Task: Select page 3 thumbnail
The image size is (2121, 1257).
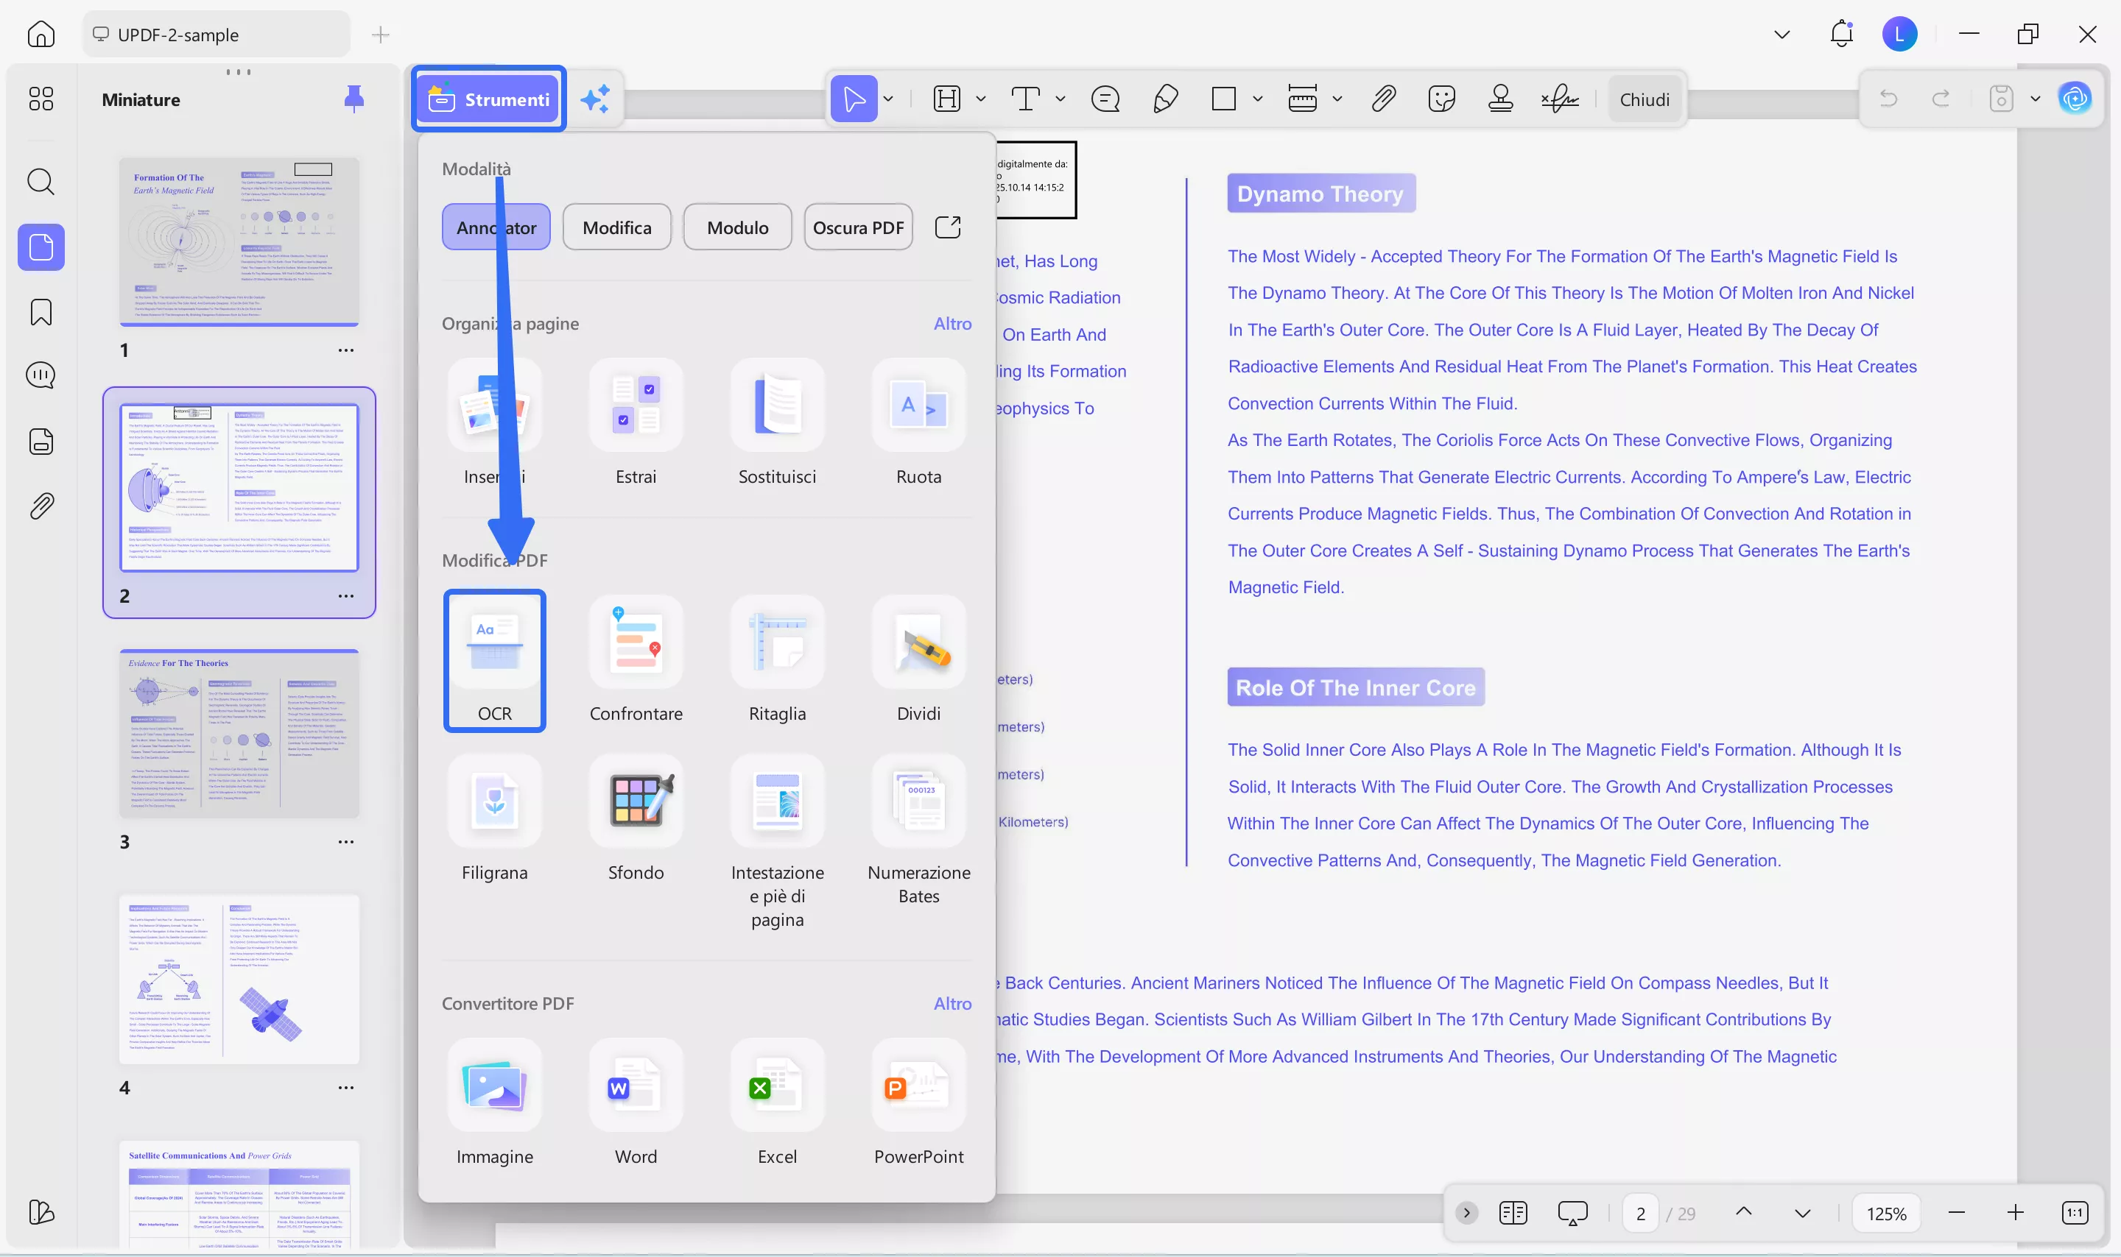Action: (239, 734)
